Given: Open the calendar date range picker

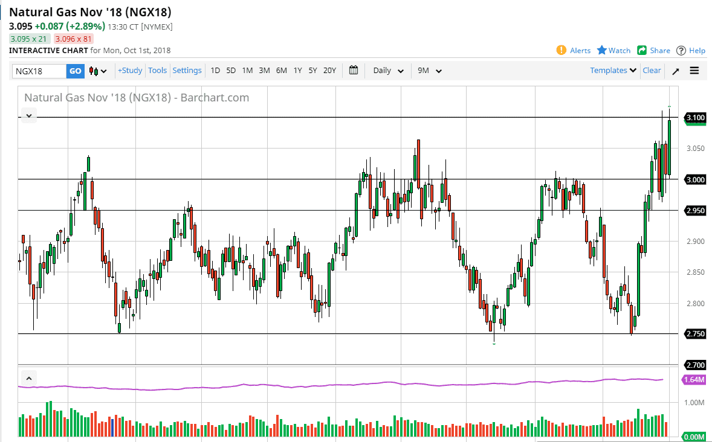Looking at the screenshot, I should coord(354,70).
